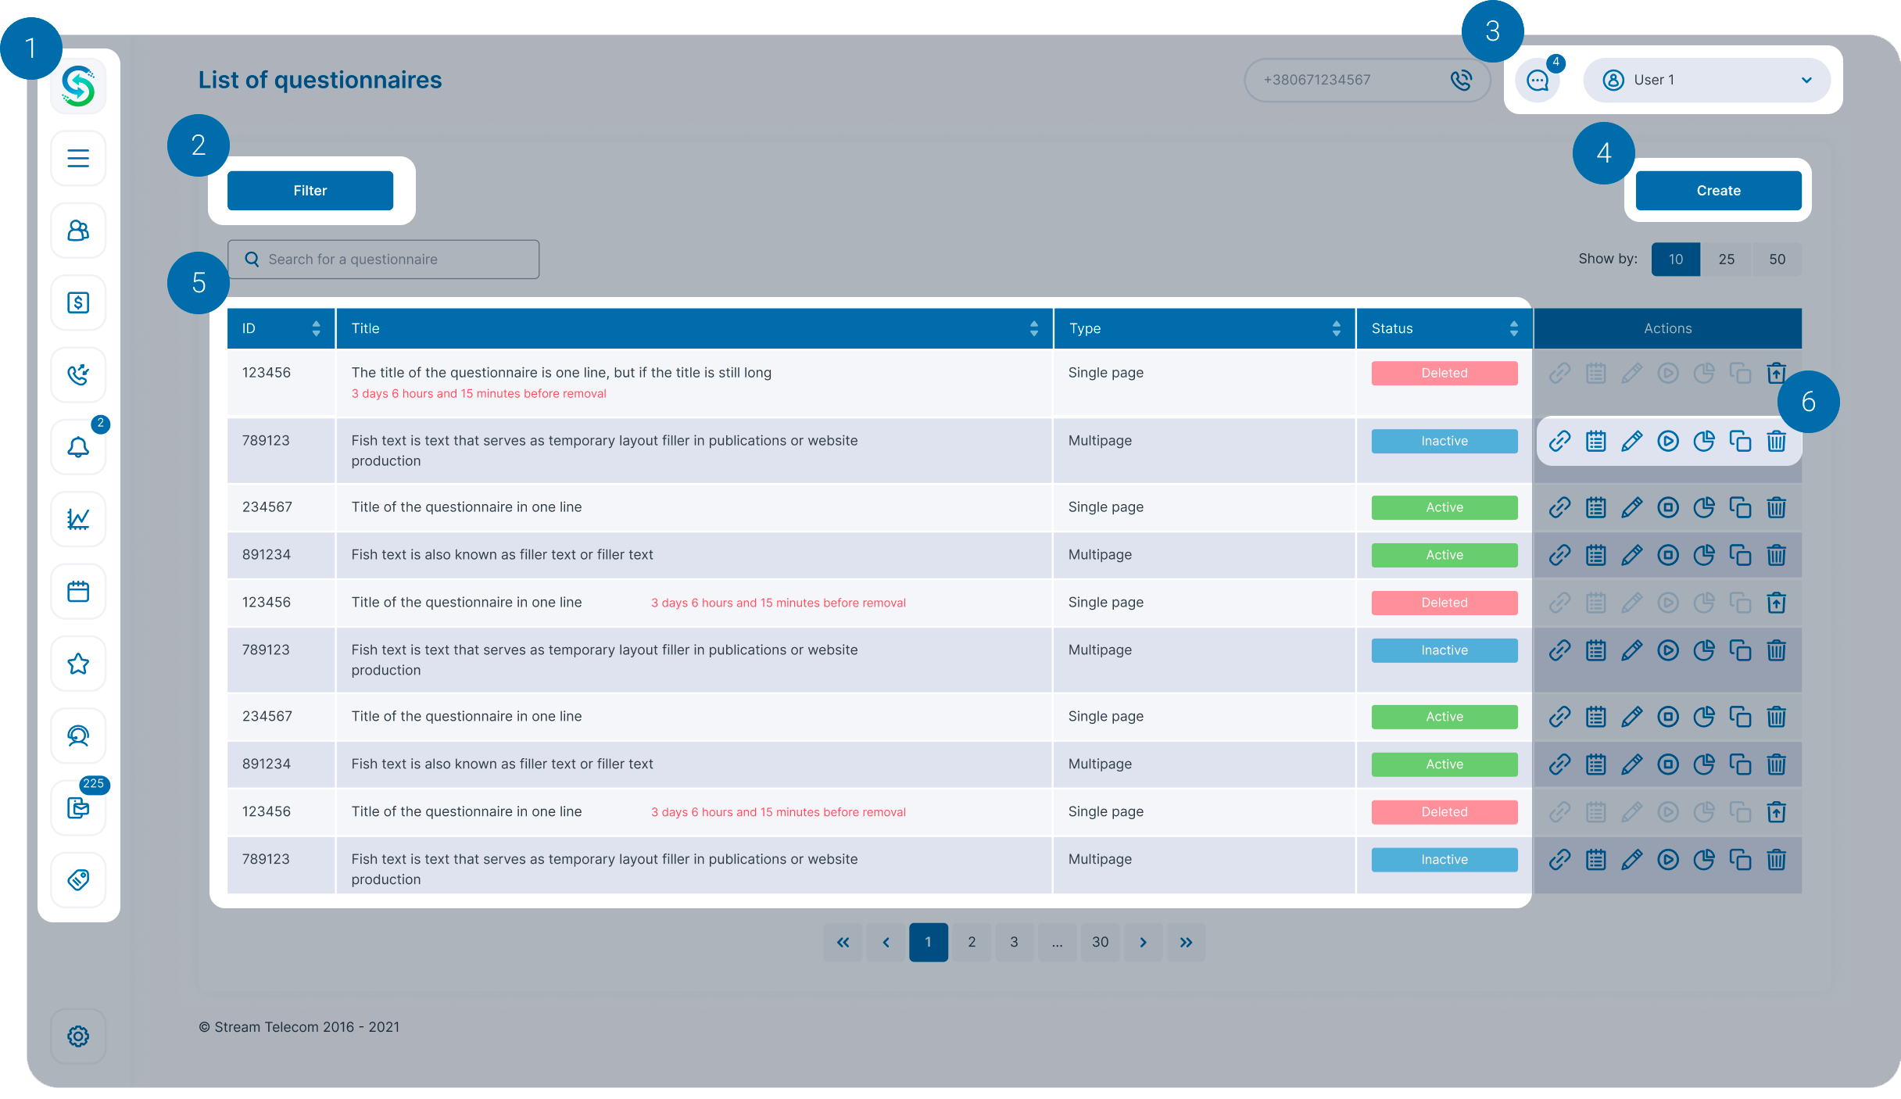Image resolution: width=1901 pixels, height=1099 pixels.
Task: Open the calendar icon in the sidebar
Action: (78, 592)
